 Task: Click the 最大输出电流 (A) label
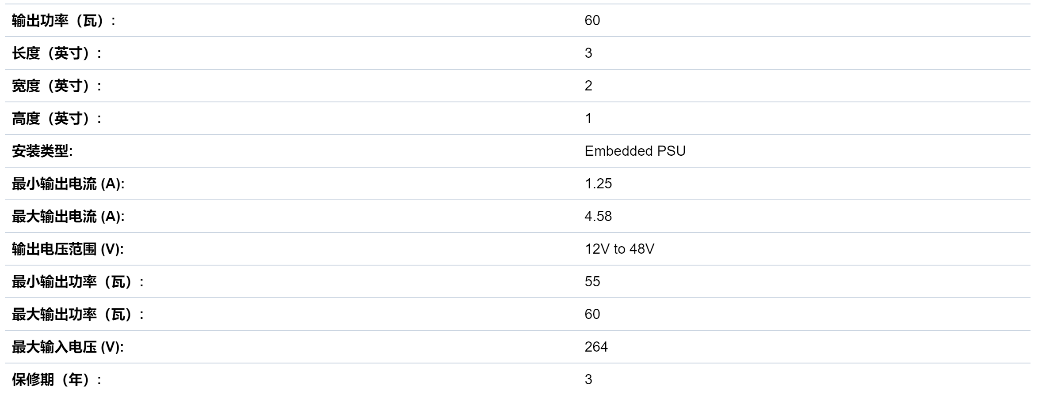click(68, 216)
